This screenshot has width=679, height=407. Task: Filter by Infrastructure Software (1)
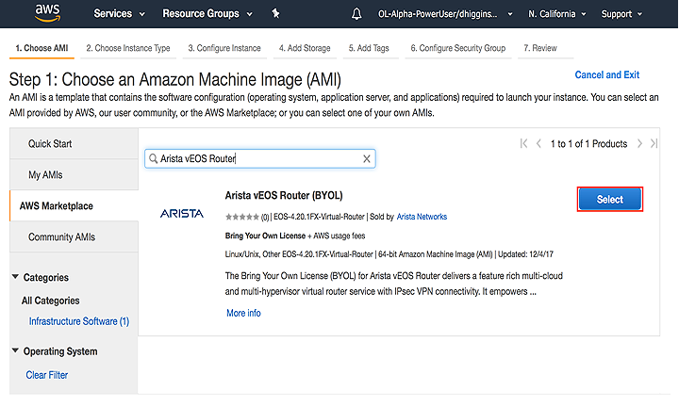(79, 321)
